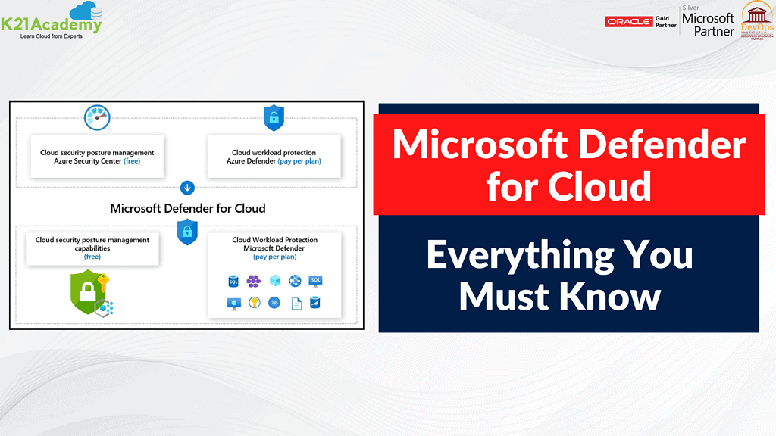The height and width of the screenshot is (436, 776).
Task: Select the storage document icon
Action: point(296,302)
